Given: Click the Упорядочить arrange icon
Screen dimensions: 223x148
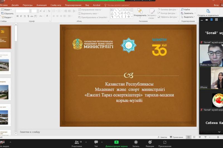Looking at the screenshot, I should click(x=140, y=12).
